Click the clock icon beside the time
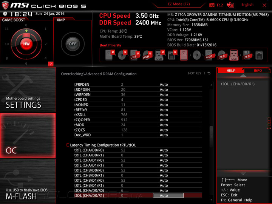 [x=5, y=14]
